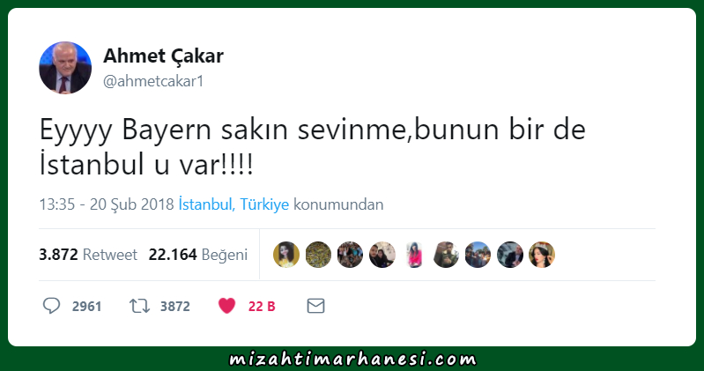Visit the @ahmetcakar1 handle
The image size is (704, 371).
pyautogui.click(x=153, y=81)
